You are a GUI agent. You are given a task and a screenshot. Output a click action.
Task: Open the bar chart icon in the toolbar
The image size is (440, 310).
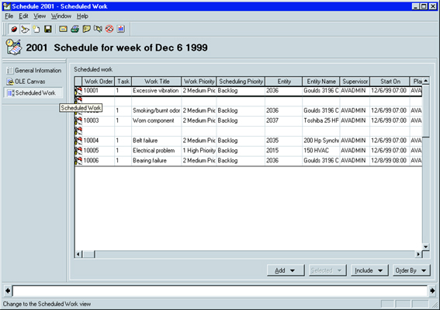(121, 29)
